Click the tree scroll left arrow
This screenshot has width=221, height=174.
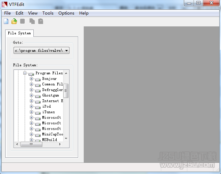tap(17, 144)
